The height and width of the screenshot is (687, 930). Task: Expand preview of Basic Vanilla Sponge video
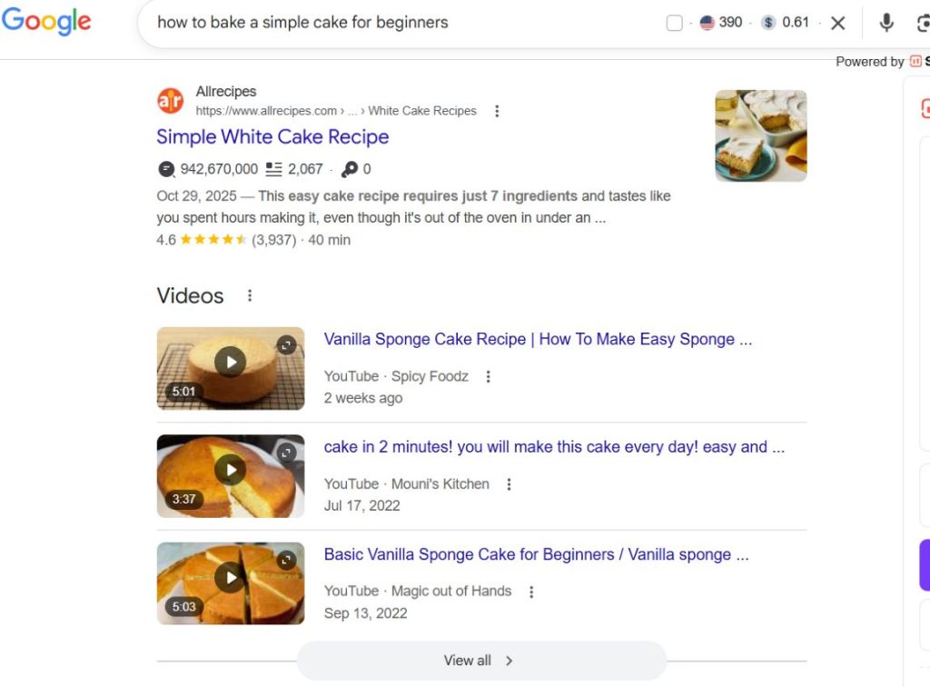(287, 560)
